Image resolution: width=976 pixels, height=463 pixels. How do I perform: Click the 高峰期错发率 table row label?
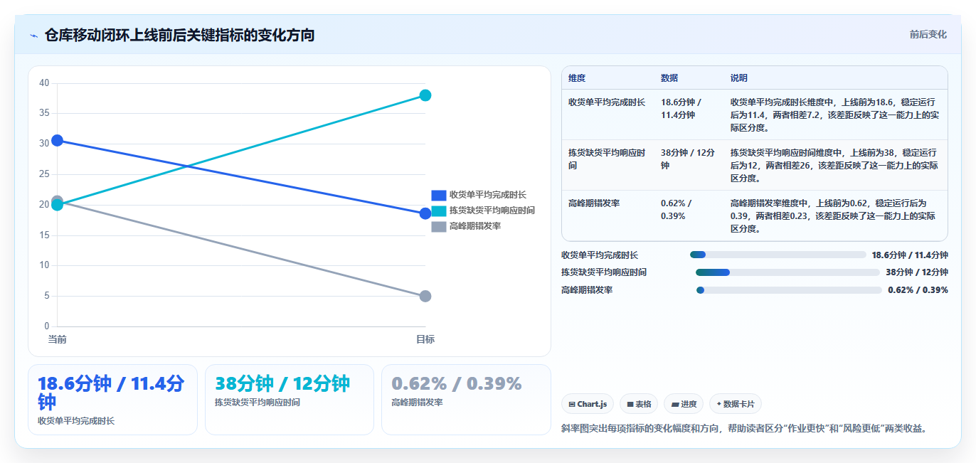[594, 203]
